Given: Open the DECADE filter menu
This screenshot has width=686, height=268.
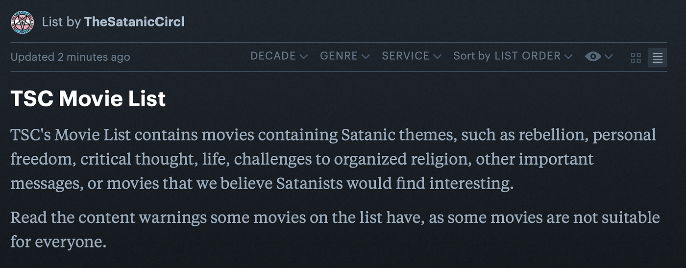Looking at the screenshot, I should [x=273, y=56].
